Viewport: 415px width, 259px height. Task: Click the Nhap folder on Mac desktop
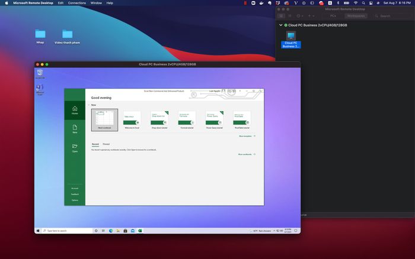[x=40, y=37]
